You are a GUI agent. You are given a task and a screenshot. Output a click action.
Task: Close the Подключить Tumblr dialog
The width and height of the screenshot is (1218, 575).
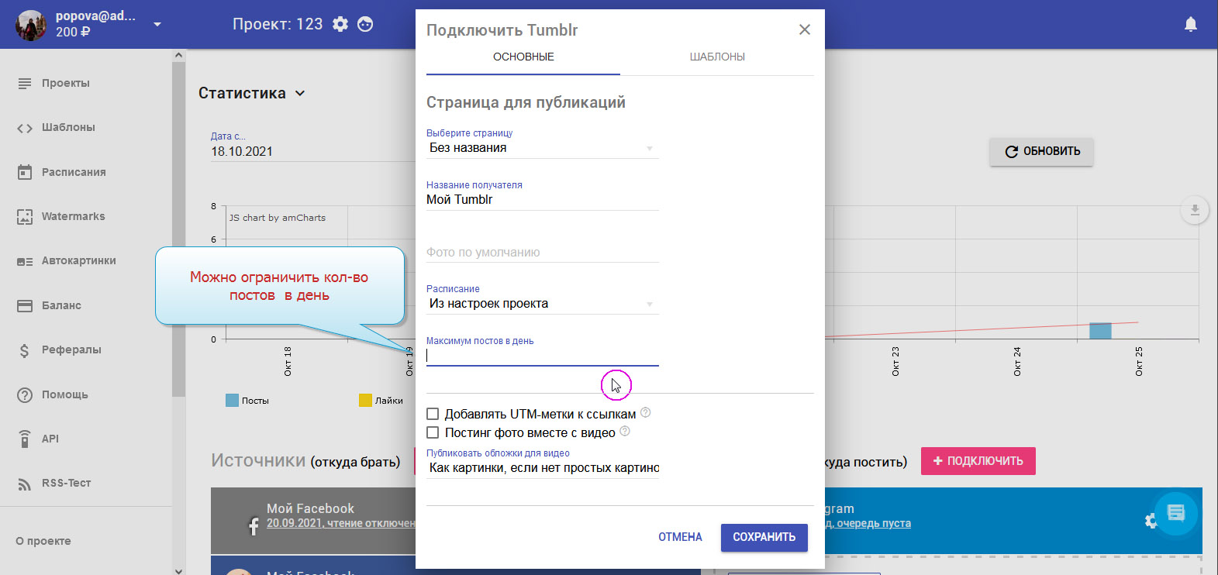tap(804, 29)
